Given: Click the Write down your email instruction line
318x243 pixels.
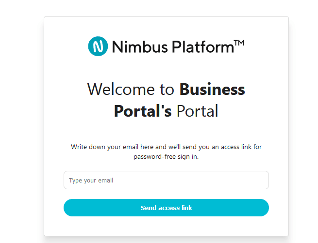Looking at the screenshot, I should click(166, 147).
